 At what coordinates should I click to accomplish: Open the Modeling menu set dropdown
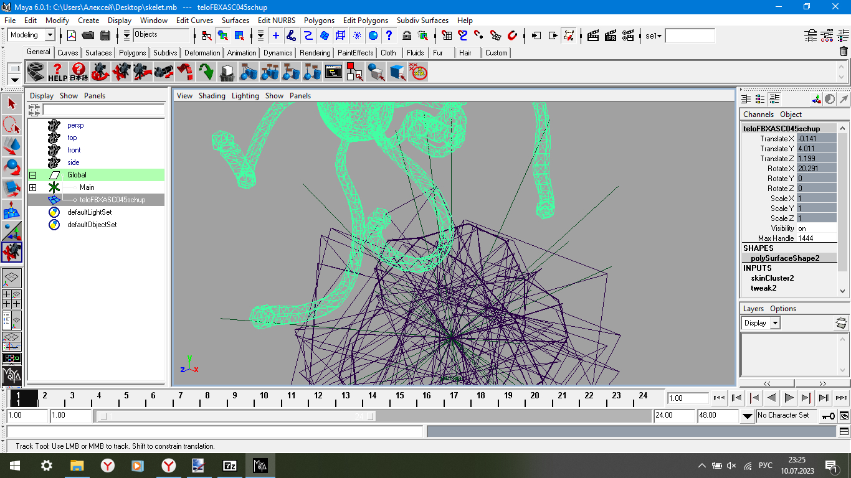tap(32, 35)
